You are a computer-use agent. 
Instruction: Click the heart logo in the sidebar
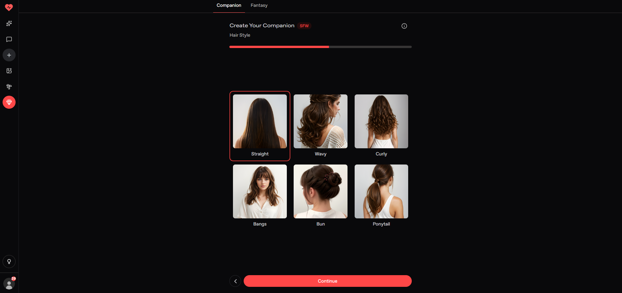(x=9, y=7)
